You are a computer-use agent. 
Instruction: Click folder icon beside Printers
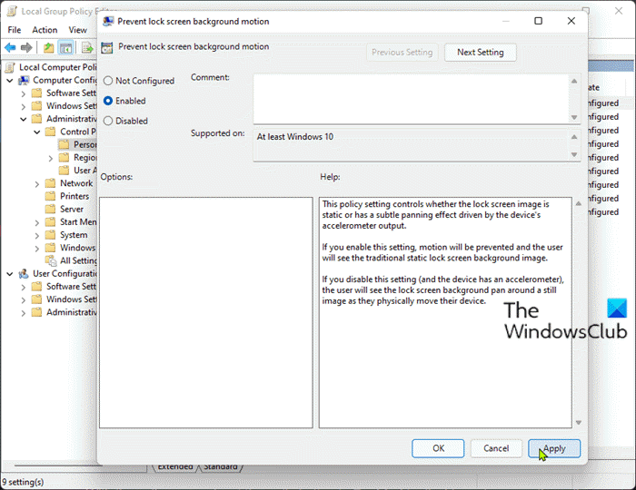[x=50, y=196]
